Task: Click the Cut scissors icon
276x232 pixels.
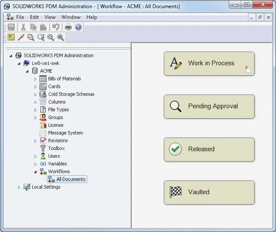Action: point(23,27)
